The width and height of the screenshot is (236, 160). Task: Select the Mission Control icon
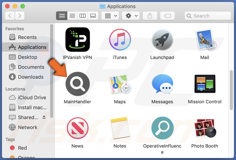[x=205, y=84]
